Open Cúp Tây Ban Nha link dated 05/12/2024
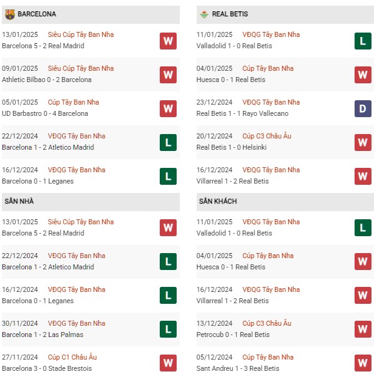This screenshot has width=374, height=379. click(x=268, y=357)
